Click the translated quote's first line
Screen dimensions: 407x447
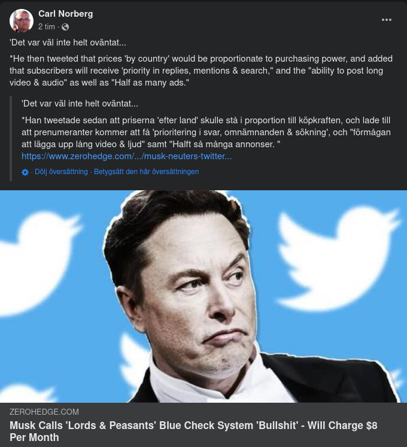[x=80, y=104]
